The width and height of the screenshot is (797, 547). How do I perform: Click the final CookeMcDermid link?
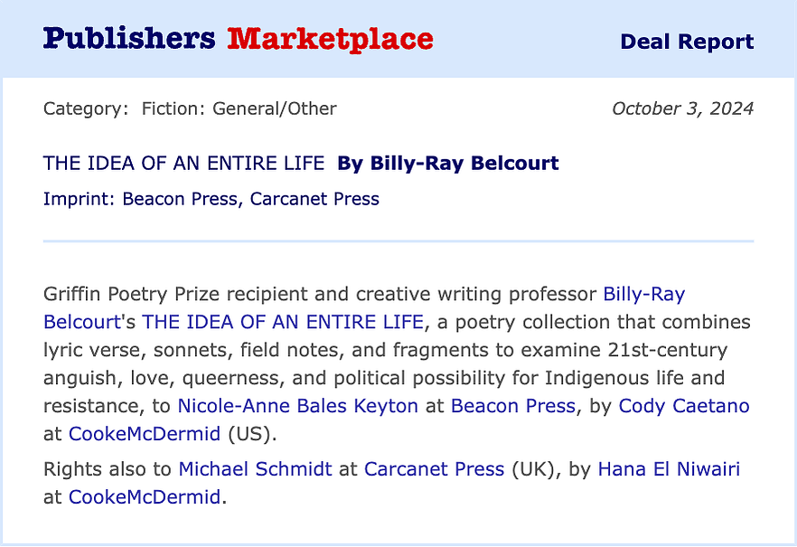pos(145,496)
